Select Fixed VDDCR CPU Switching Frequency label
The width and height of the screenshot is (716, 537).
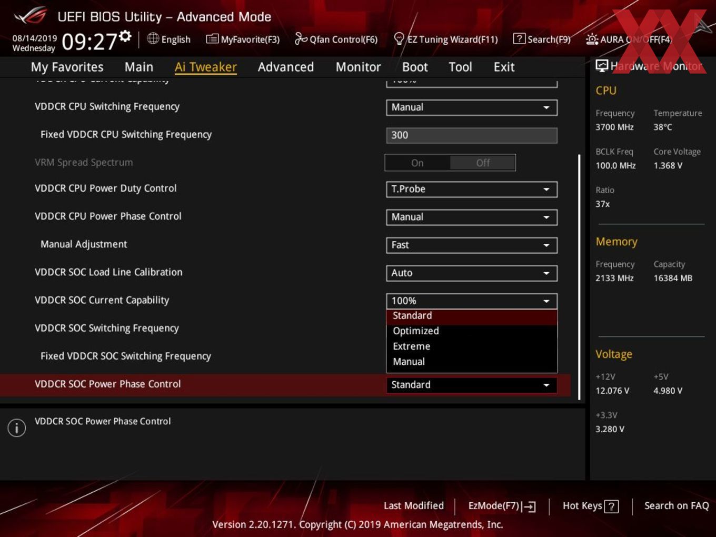click(x=126, y=134)
